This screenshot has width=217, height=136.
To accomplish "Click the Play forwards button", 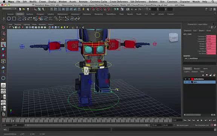I will (x=202, y=120).
